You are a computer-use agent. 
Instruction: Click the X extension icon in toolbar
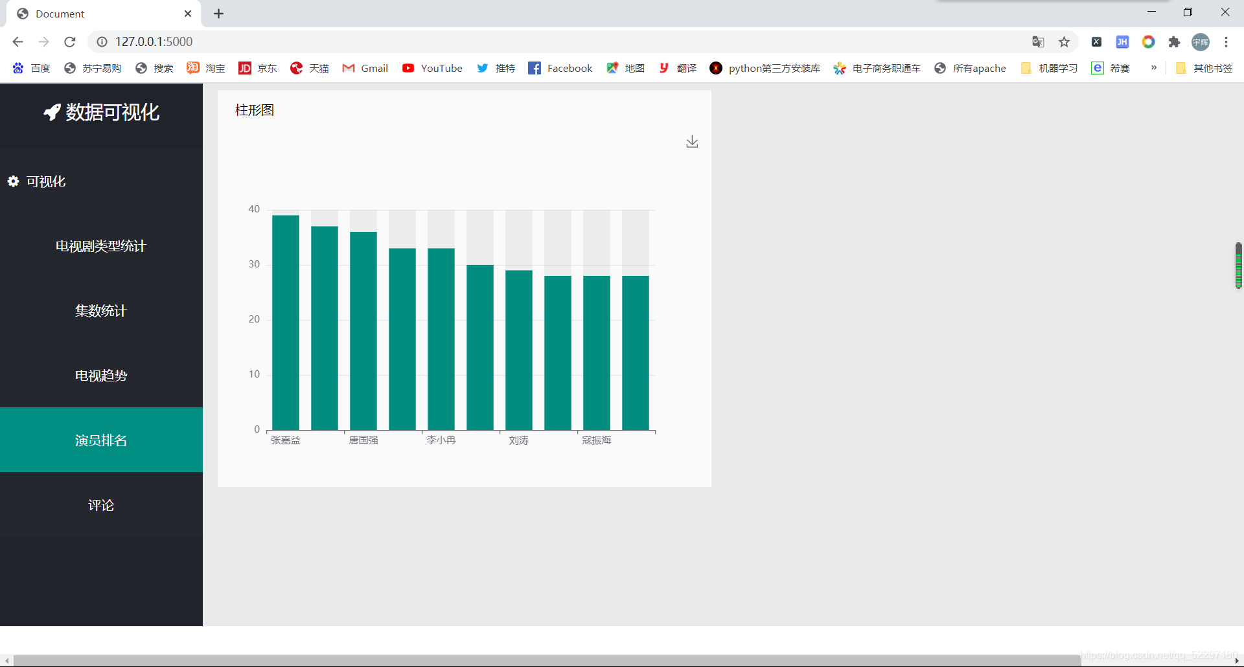[x=1096, y=41]
